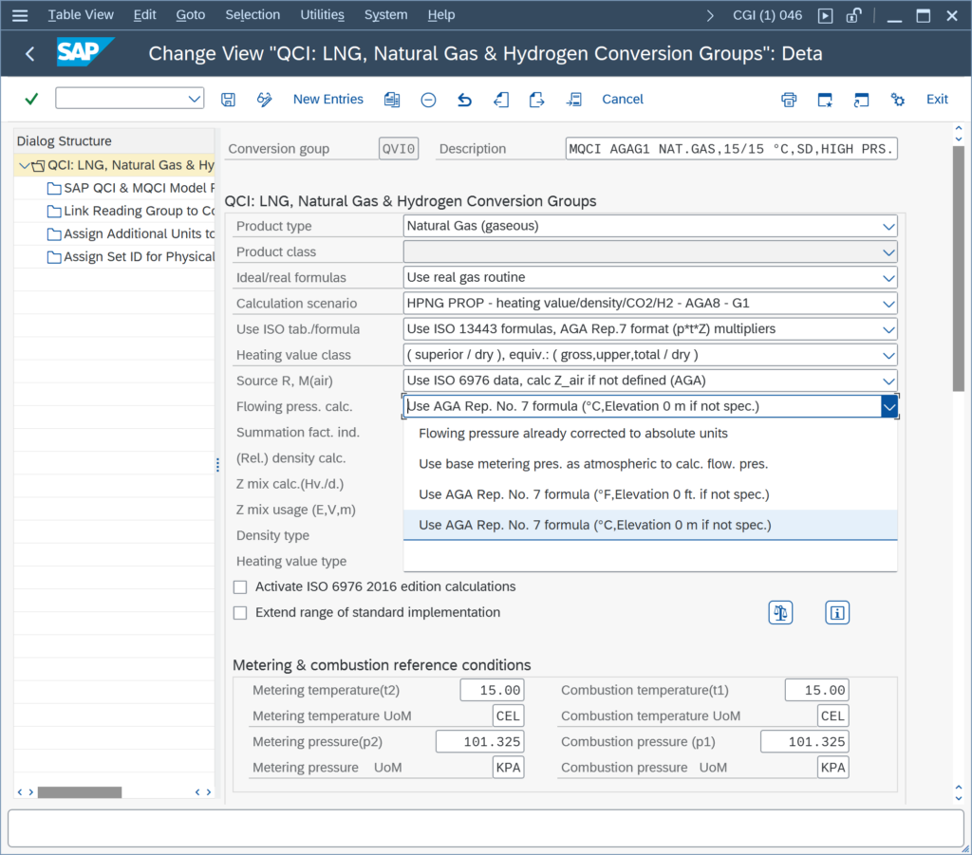
Task: Collapse QCI: LNG, Natural Gas tree node
Action: tap(24, 165)
